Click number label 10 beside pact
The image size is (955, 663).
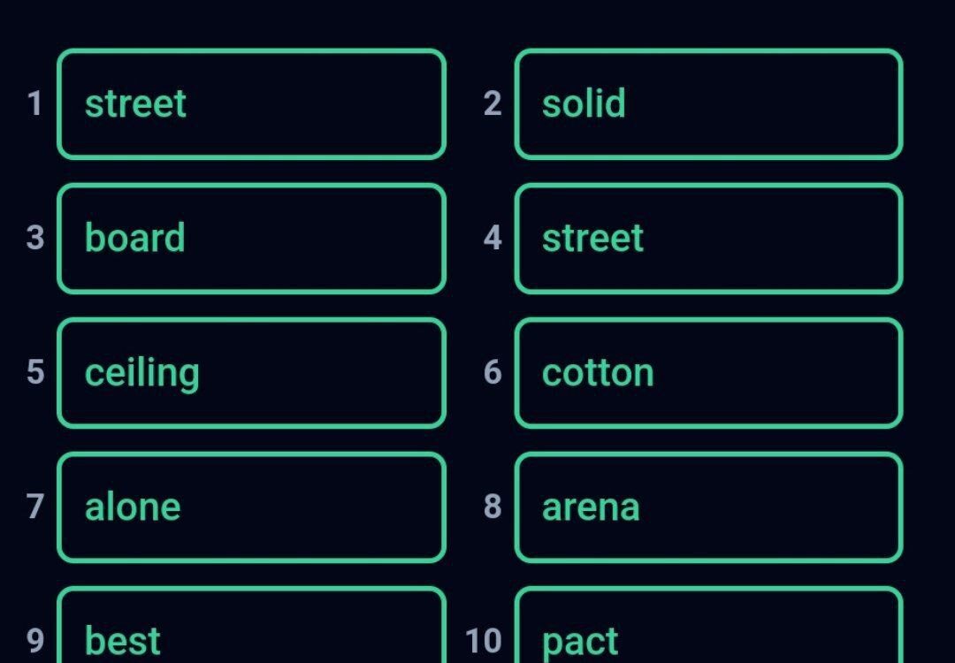(484, 641)
